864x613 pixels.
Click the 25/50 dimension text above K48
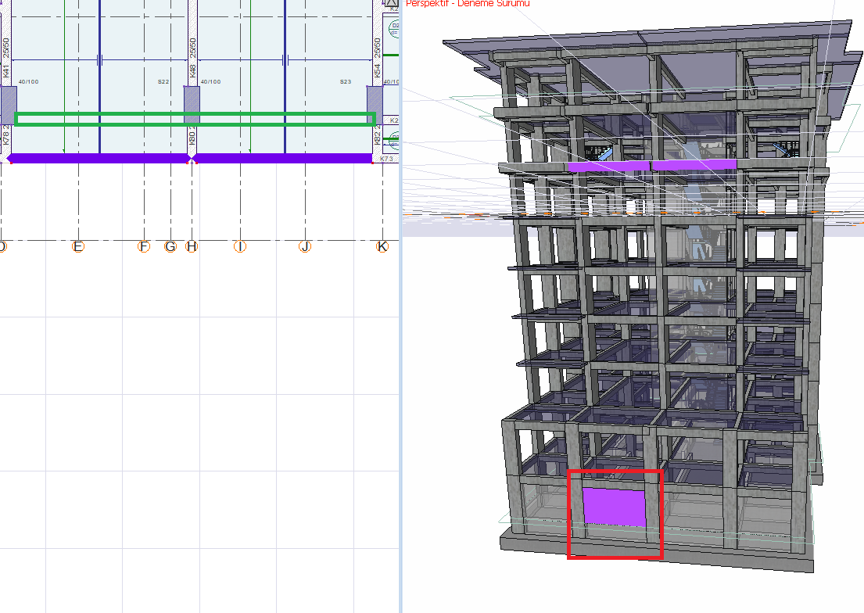pos(192,48)
